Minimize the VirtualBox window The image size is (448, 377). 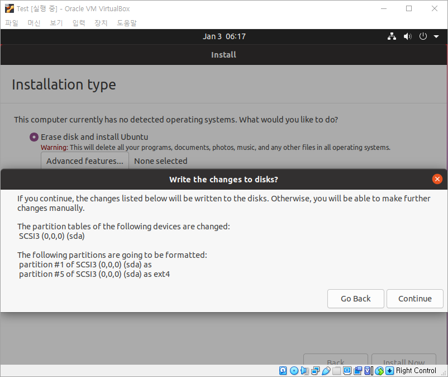[384, 8]
